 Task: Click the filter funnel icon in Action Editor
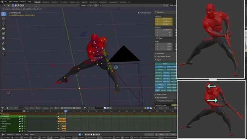[154, 108]
